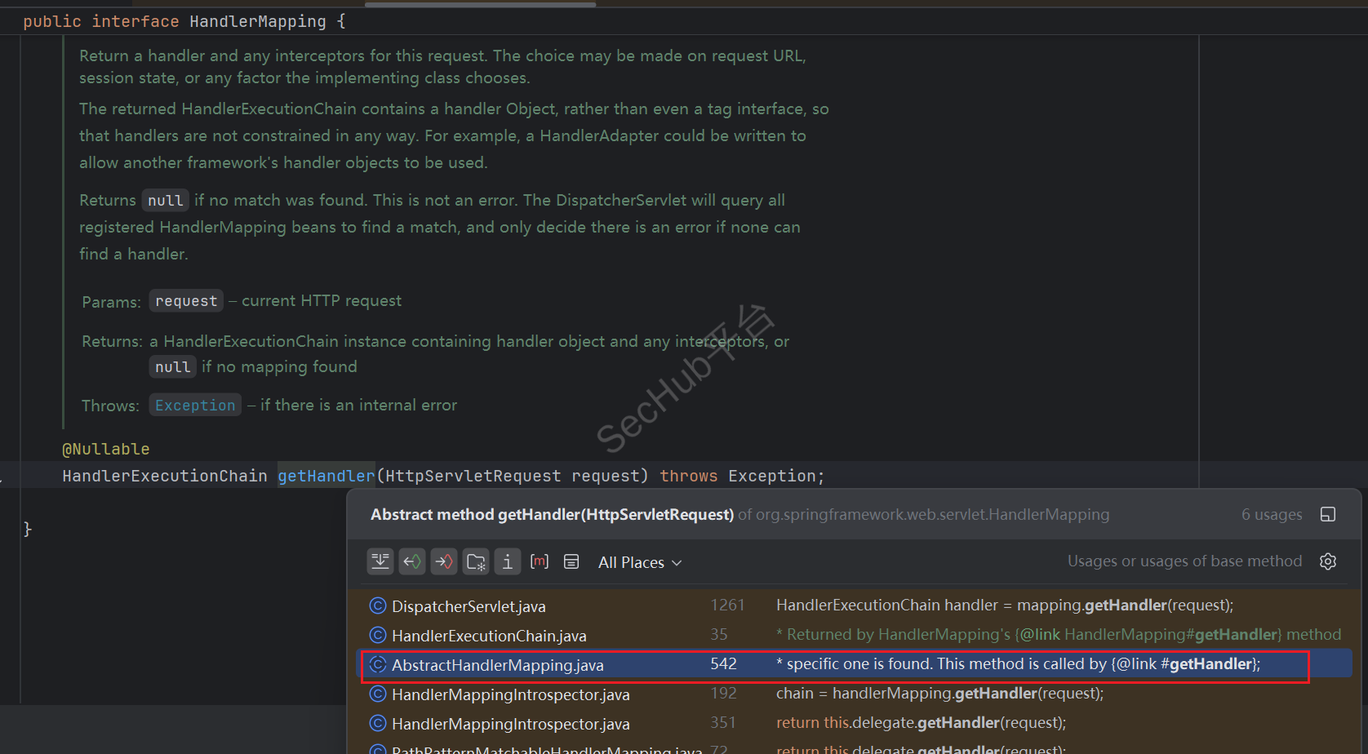Screen dimensions: 1368x754
Task: Click the HandlerMapping interface name in declaration
Action: pos(257,21)
